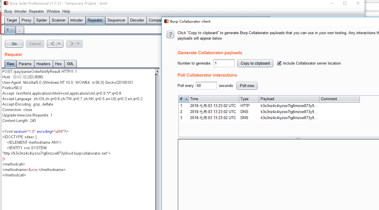Sort interactions by the Type column header
The image size is (379, 210).
click(x=249, y=99)
